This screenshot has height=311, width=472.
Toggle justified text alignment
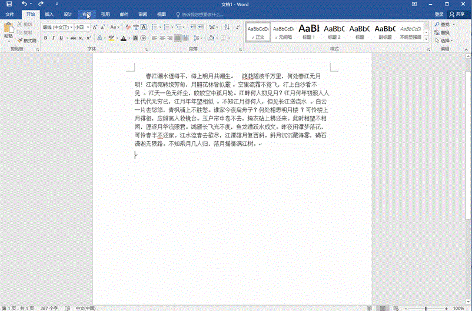(178, 39)
